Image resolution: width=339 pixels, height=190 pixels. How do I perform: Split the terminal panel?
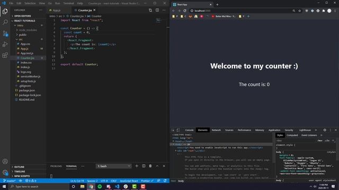[144, 166]
